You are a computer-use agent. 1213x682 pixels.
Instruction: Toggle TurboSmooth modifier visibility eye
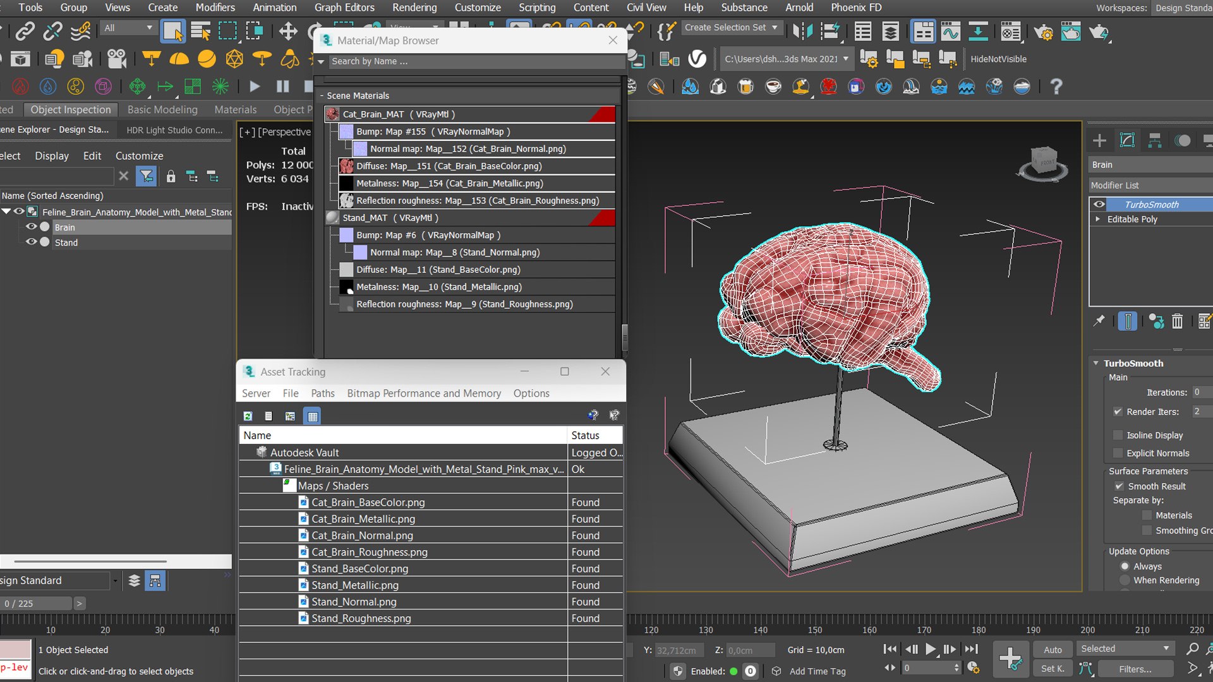tap(1099, 205)
